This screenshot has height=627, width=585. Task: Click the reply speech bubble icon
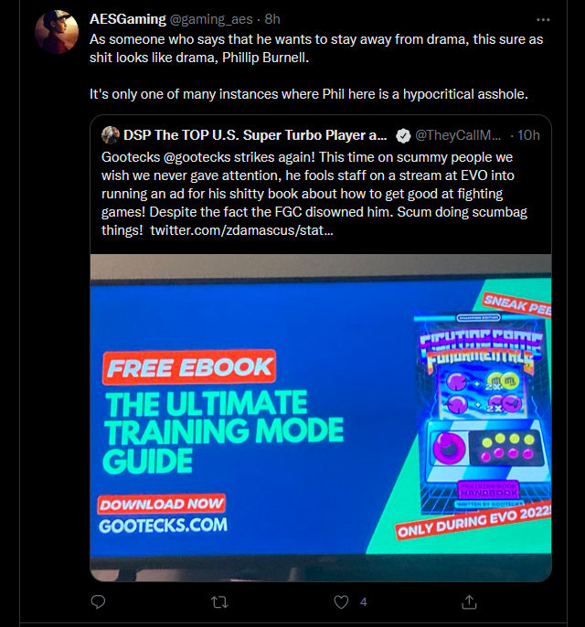[x=98, y=601]
